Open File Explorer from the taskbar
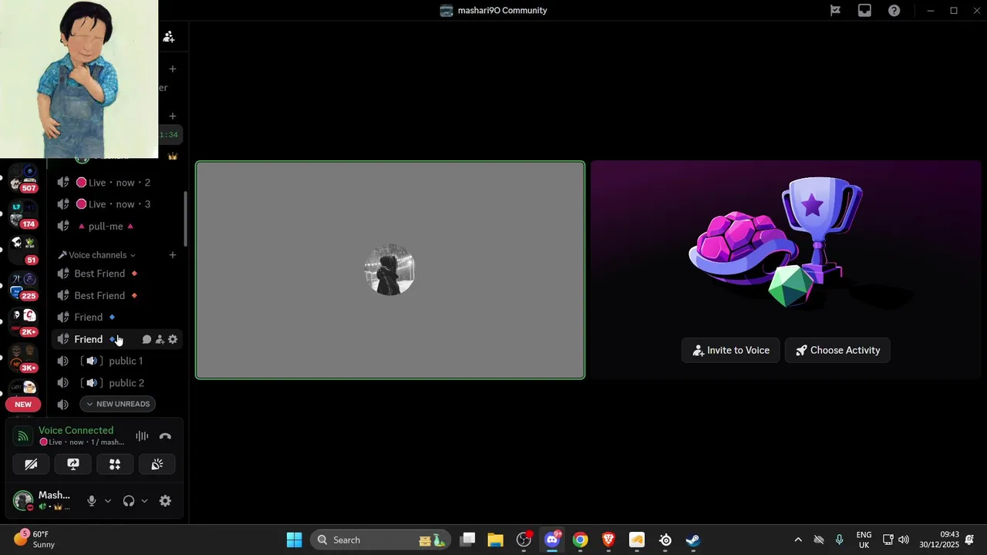This screenshot has height=555, width=987. click(x=495, y=540)
